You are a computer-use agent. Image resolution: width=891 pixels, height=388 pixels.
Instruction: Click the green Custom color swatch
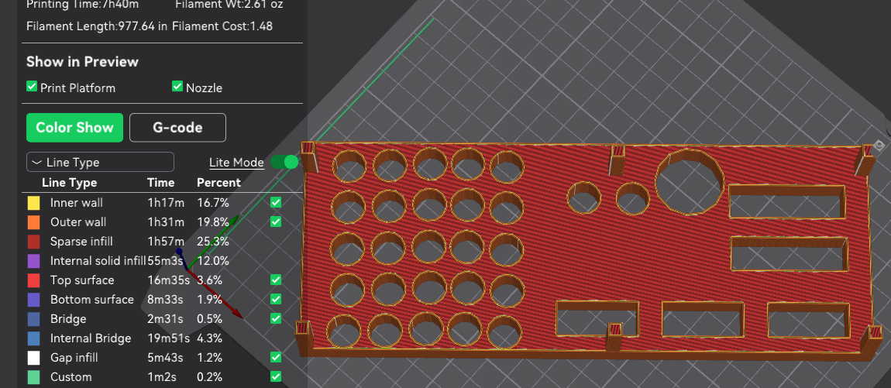tap(33, 377)
